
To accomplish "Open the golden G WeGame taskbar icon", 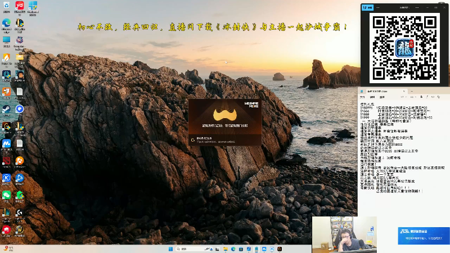I will pyautogui.click(x=280, y=249).
